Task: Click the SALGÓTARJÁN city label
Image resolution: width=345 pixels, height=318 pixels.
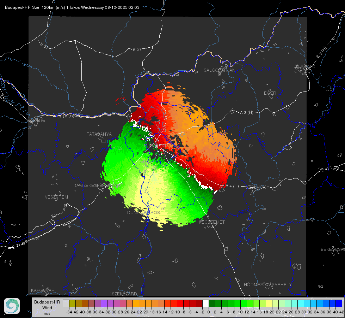Action: (219, 70)
